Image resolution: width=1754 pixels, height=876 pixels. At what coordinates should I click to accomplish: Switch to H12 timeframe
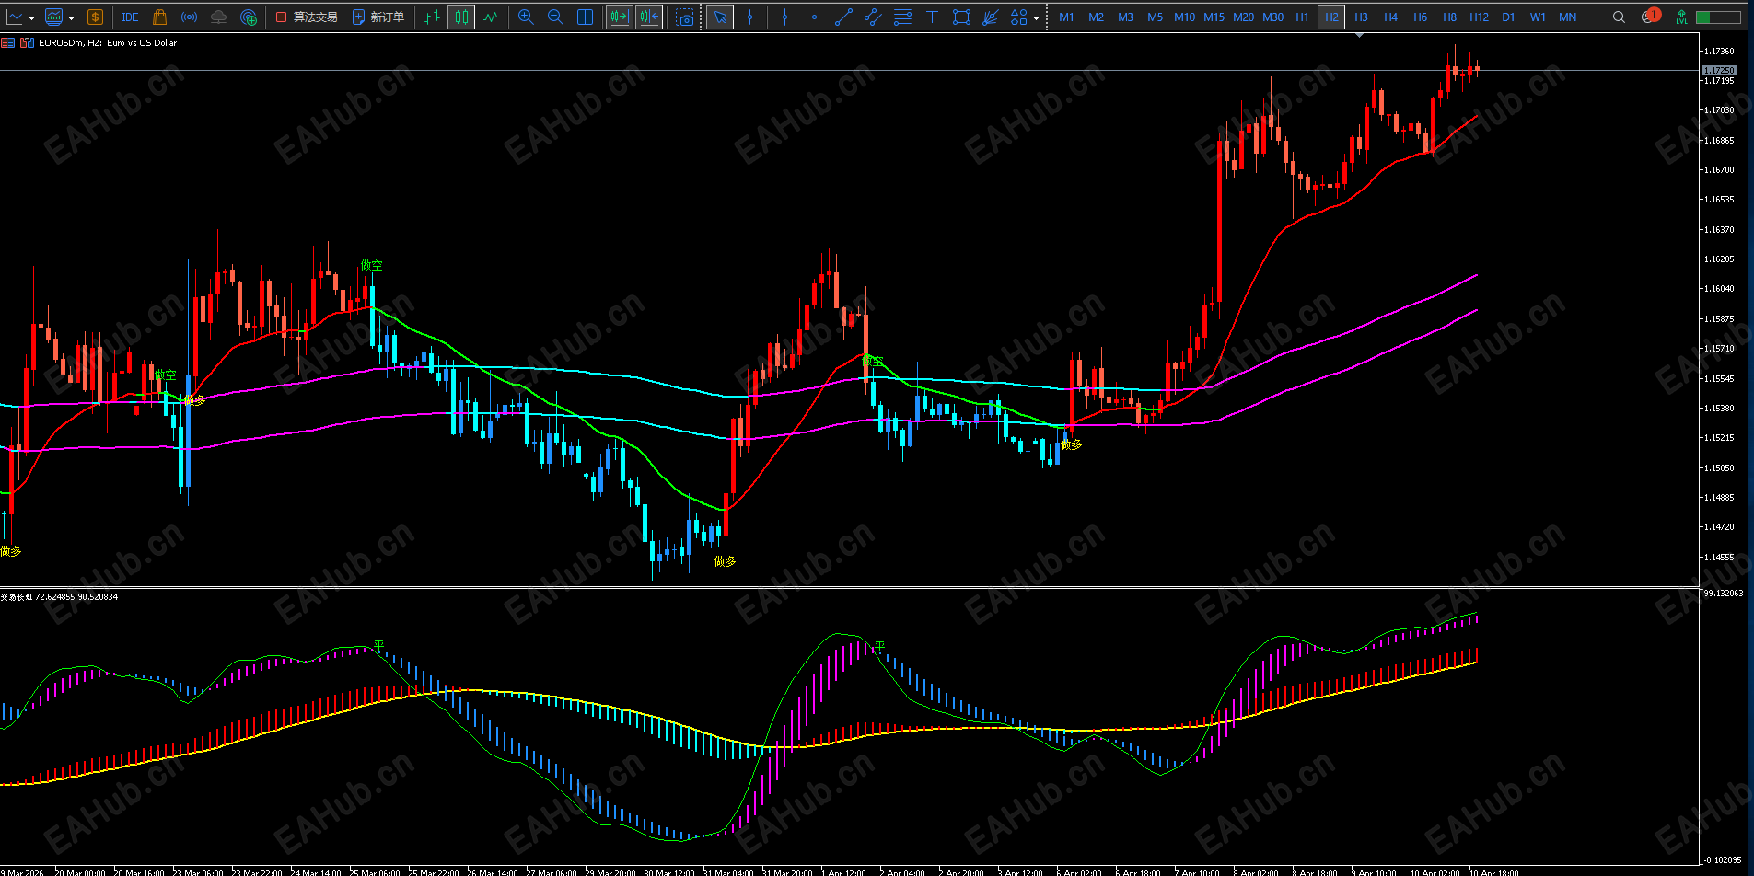pos(1479,17)
